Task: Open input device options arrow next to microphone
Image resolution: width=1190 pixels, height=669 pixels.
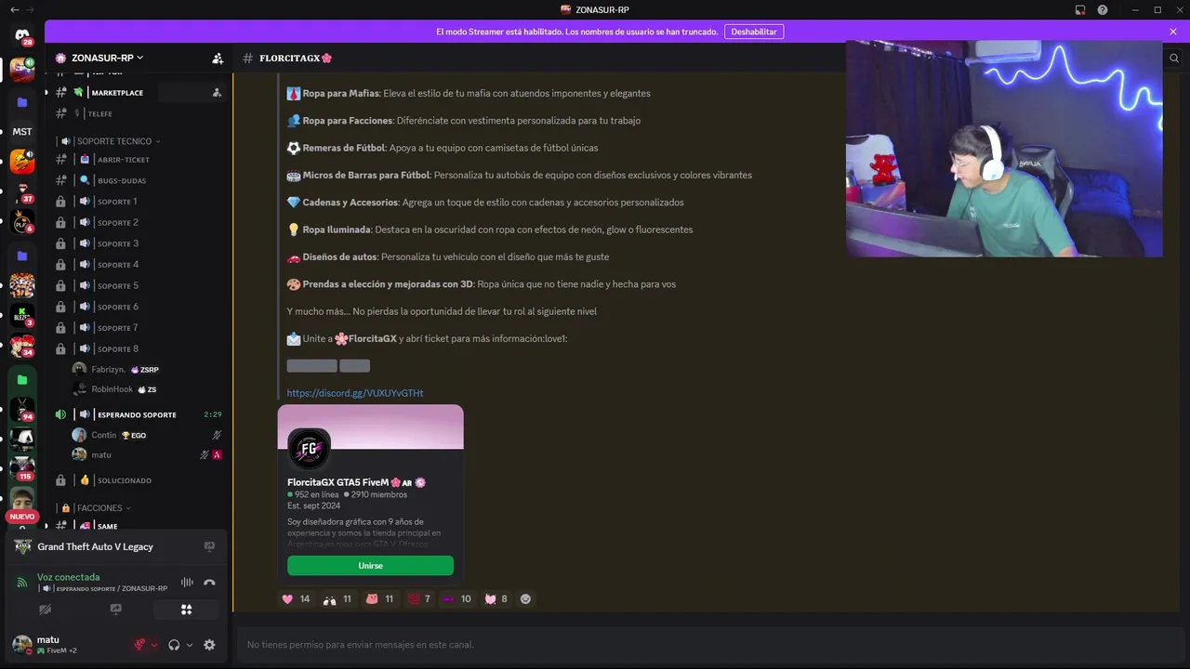Action: [154, 645]
